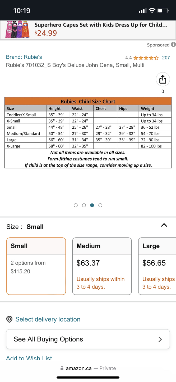Go to the fourth image dot

pyautogui.click(x=100, y=205)
